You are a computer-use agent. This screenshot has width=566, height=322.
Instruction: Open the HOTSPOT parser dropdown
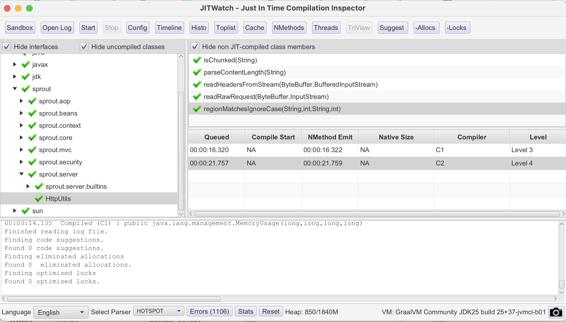point(159,311)
